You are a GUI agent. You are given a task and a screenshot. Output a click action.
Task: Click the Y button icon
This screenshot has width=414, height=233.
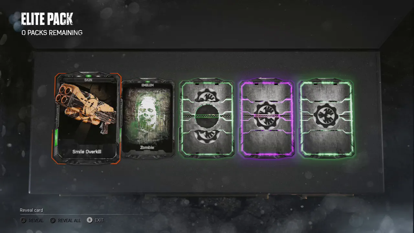tap(52, 220)
